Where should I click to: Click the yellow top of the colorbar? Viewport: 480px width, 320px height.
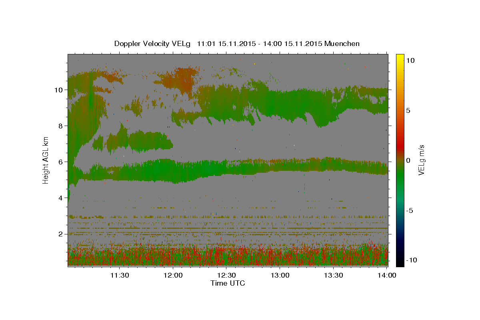pyautogui.click(x=400, y=56)
